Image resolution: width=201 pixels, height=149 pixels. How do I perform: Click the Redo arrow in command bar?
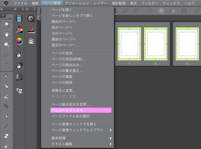coord(136,11)
